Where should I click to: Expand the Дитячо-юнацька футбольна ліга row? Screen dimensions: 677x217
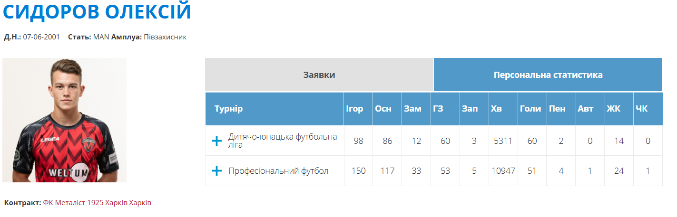[216, 141]
